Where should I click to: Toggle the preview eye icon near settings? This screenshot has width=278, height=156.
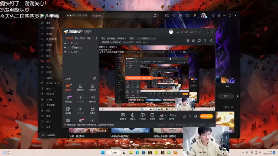point(190,116)
